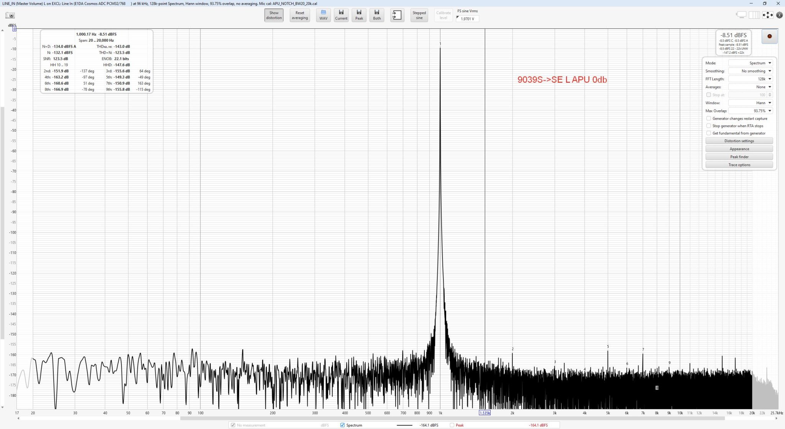
Task: Click the Spectrum black line style swatch
Action: click(404, 425)
